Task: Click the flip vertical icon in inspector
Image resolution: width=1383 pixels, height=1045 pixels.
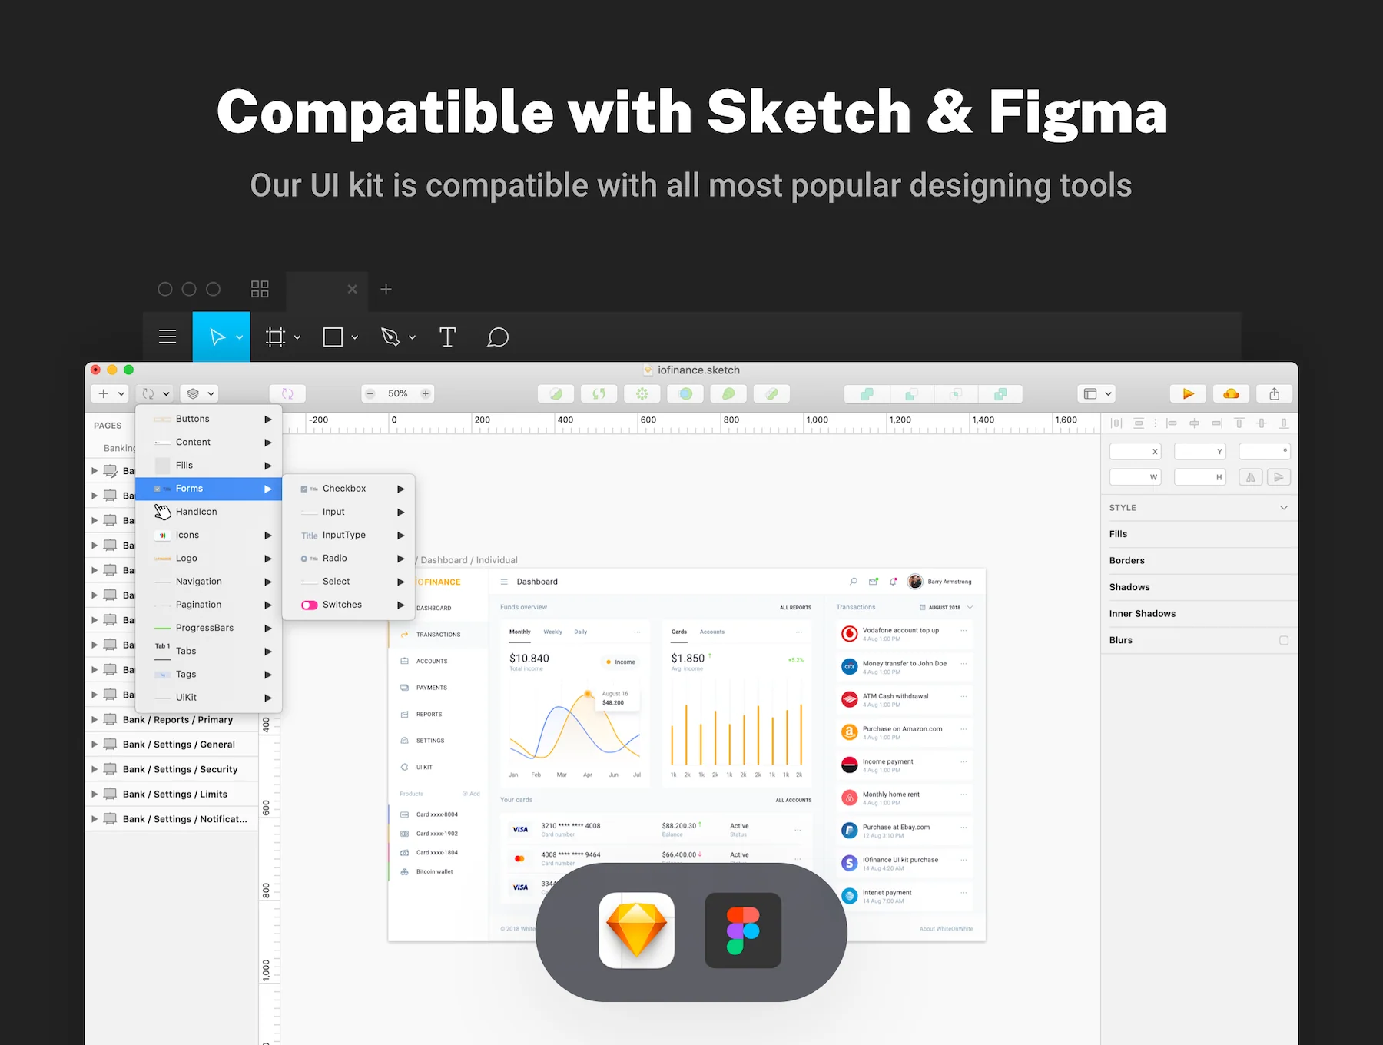Action: tap(1279, 477)
